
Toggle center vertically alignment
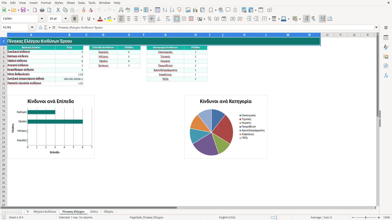(152, 19)
